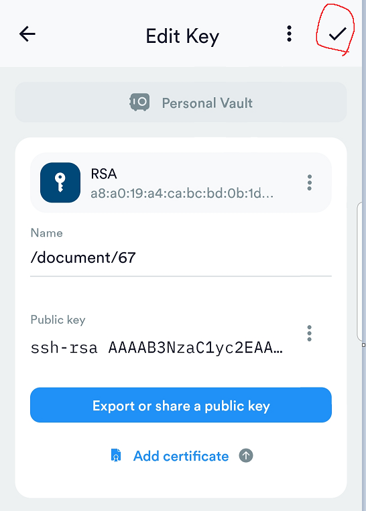
Task: Click the Add certificate link
Action: tap(181, 456)
